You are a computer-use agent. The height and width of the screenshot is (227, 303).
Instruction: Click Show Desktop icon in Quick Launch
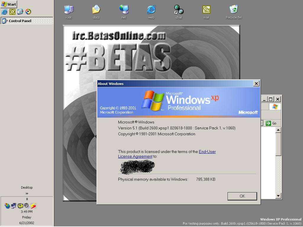pos(20,12)
